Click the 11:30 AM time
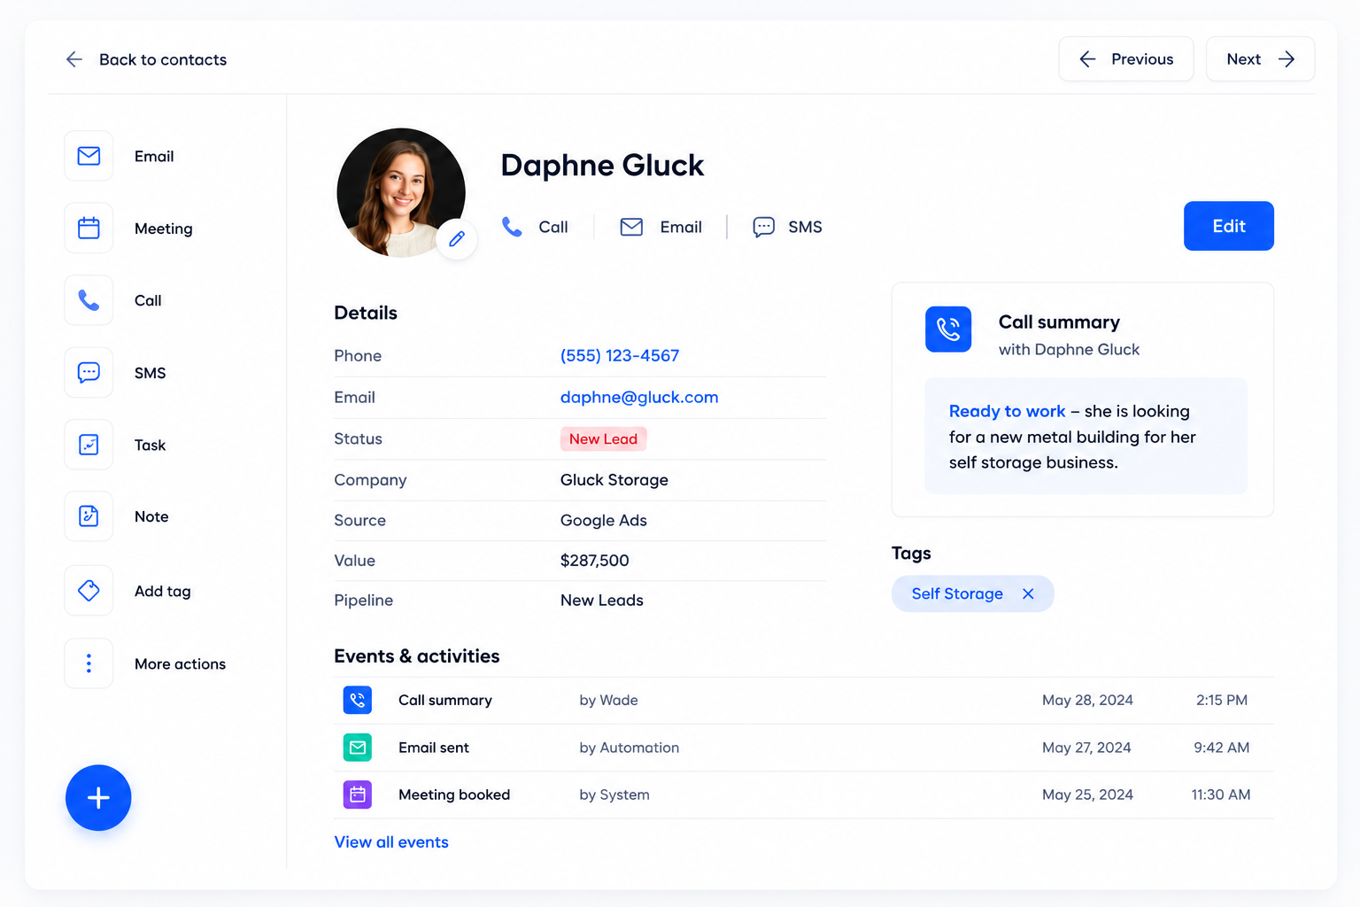 coord(1221,795)
